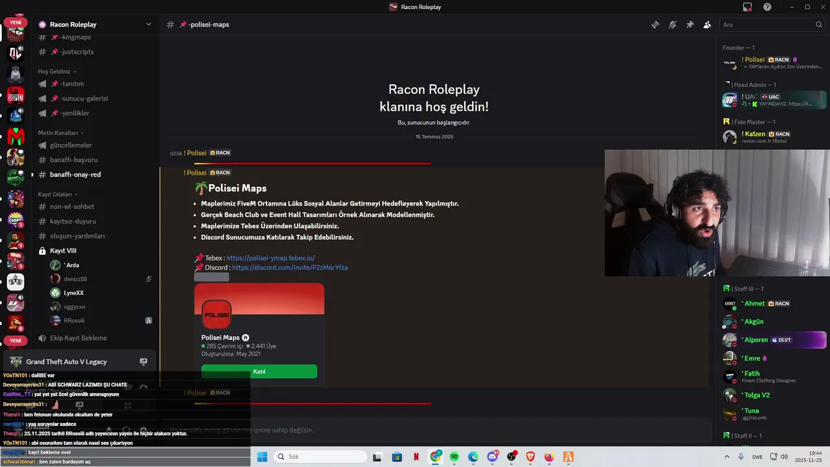Screen dimensions: 830x467
Task: Open staff member ' Fatih
Action: coord(774,377)
